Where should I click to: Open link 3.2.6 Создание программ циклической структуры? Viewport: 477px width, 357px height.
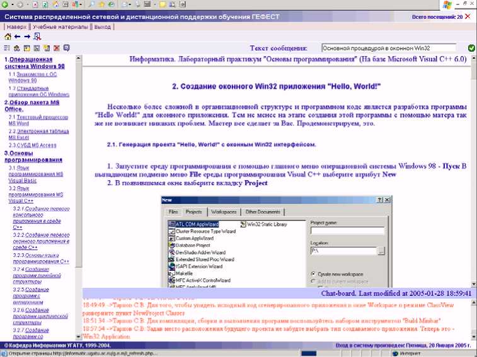40,316
